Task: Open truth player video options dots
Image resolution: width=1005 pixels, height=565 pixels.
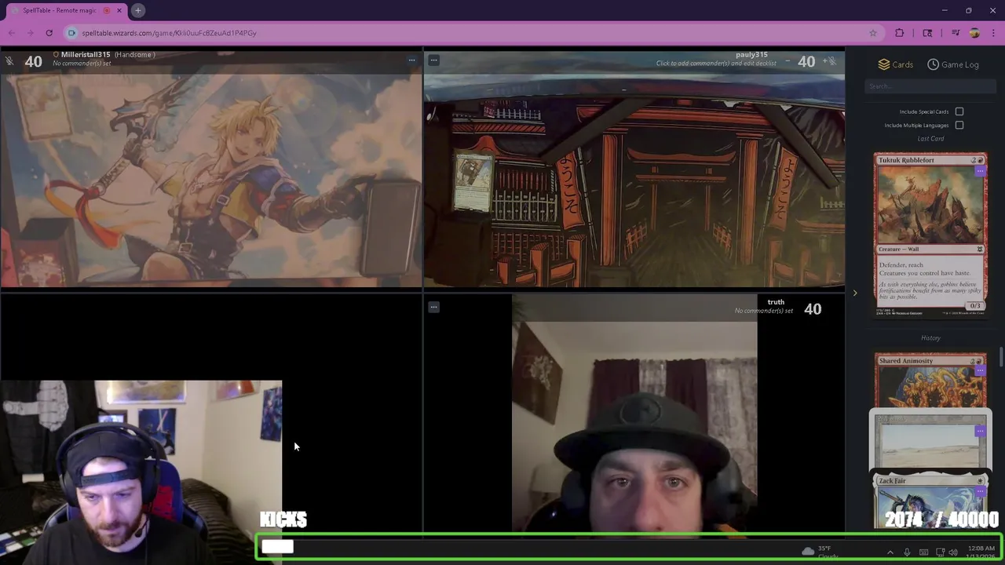Action: click(433, 307)
